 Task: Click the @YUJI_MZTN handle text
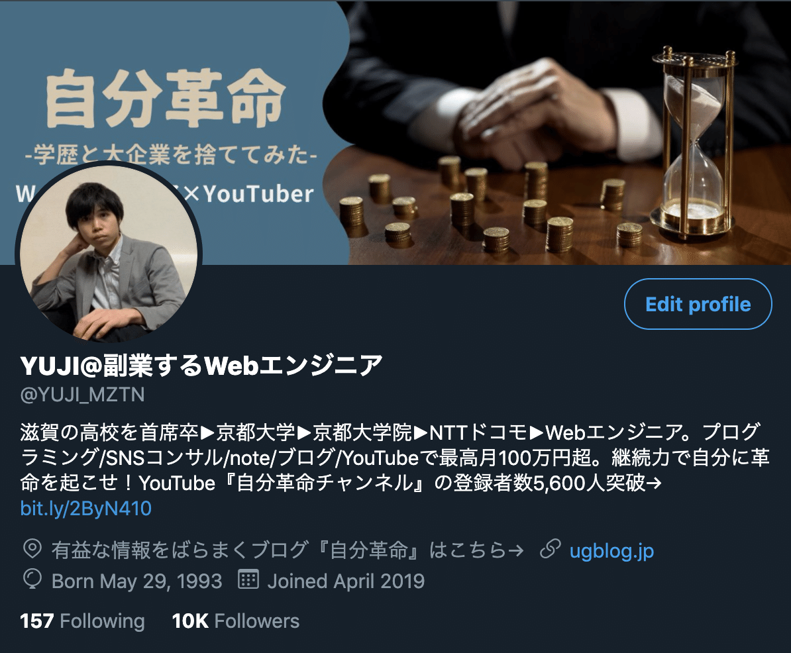82,394
